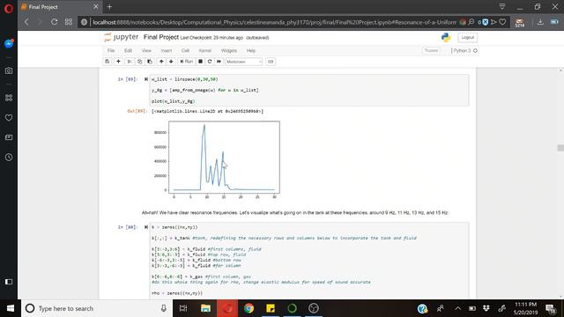Image resolution: width=564 pixels, height=317 pixels.
Task: Open History clock in Opera sidebar
Action: point(9,157)
